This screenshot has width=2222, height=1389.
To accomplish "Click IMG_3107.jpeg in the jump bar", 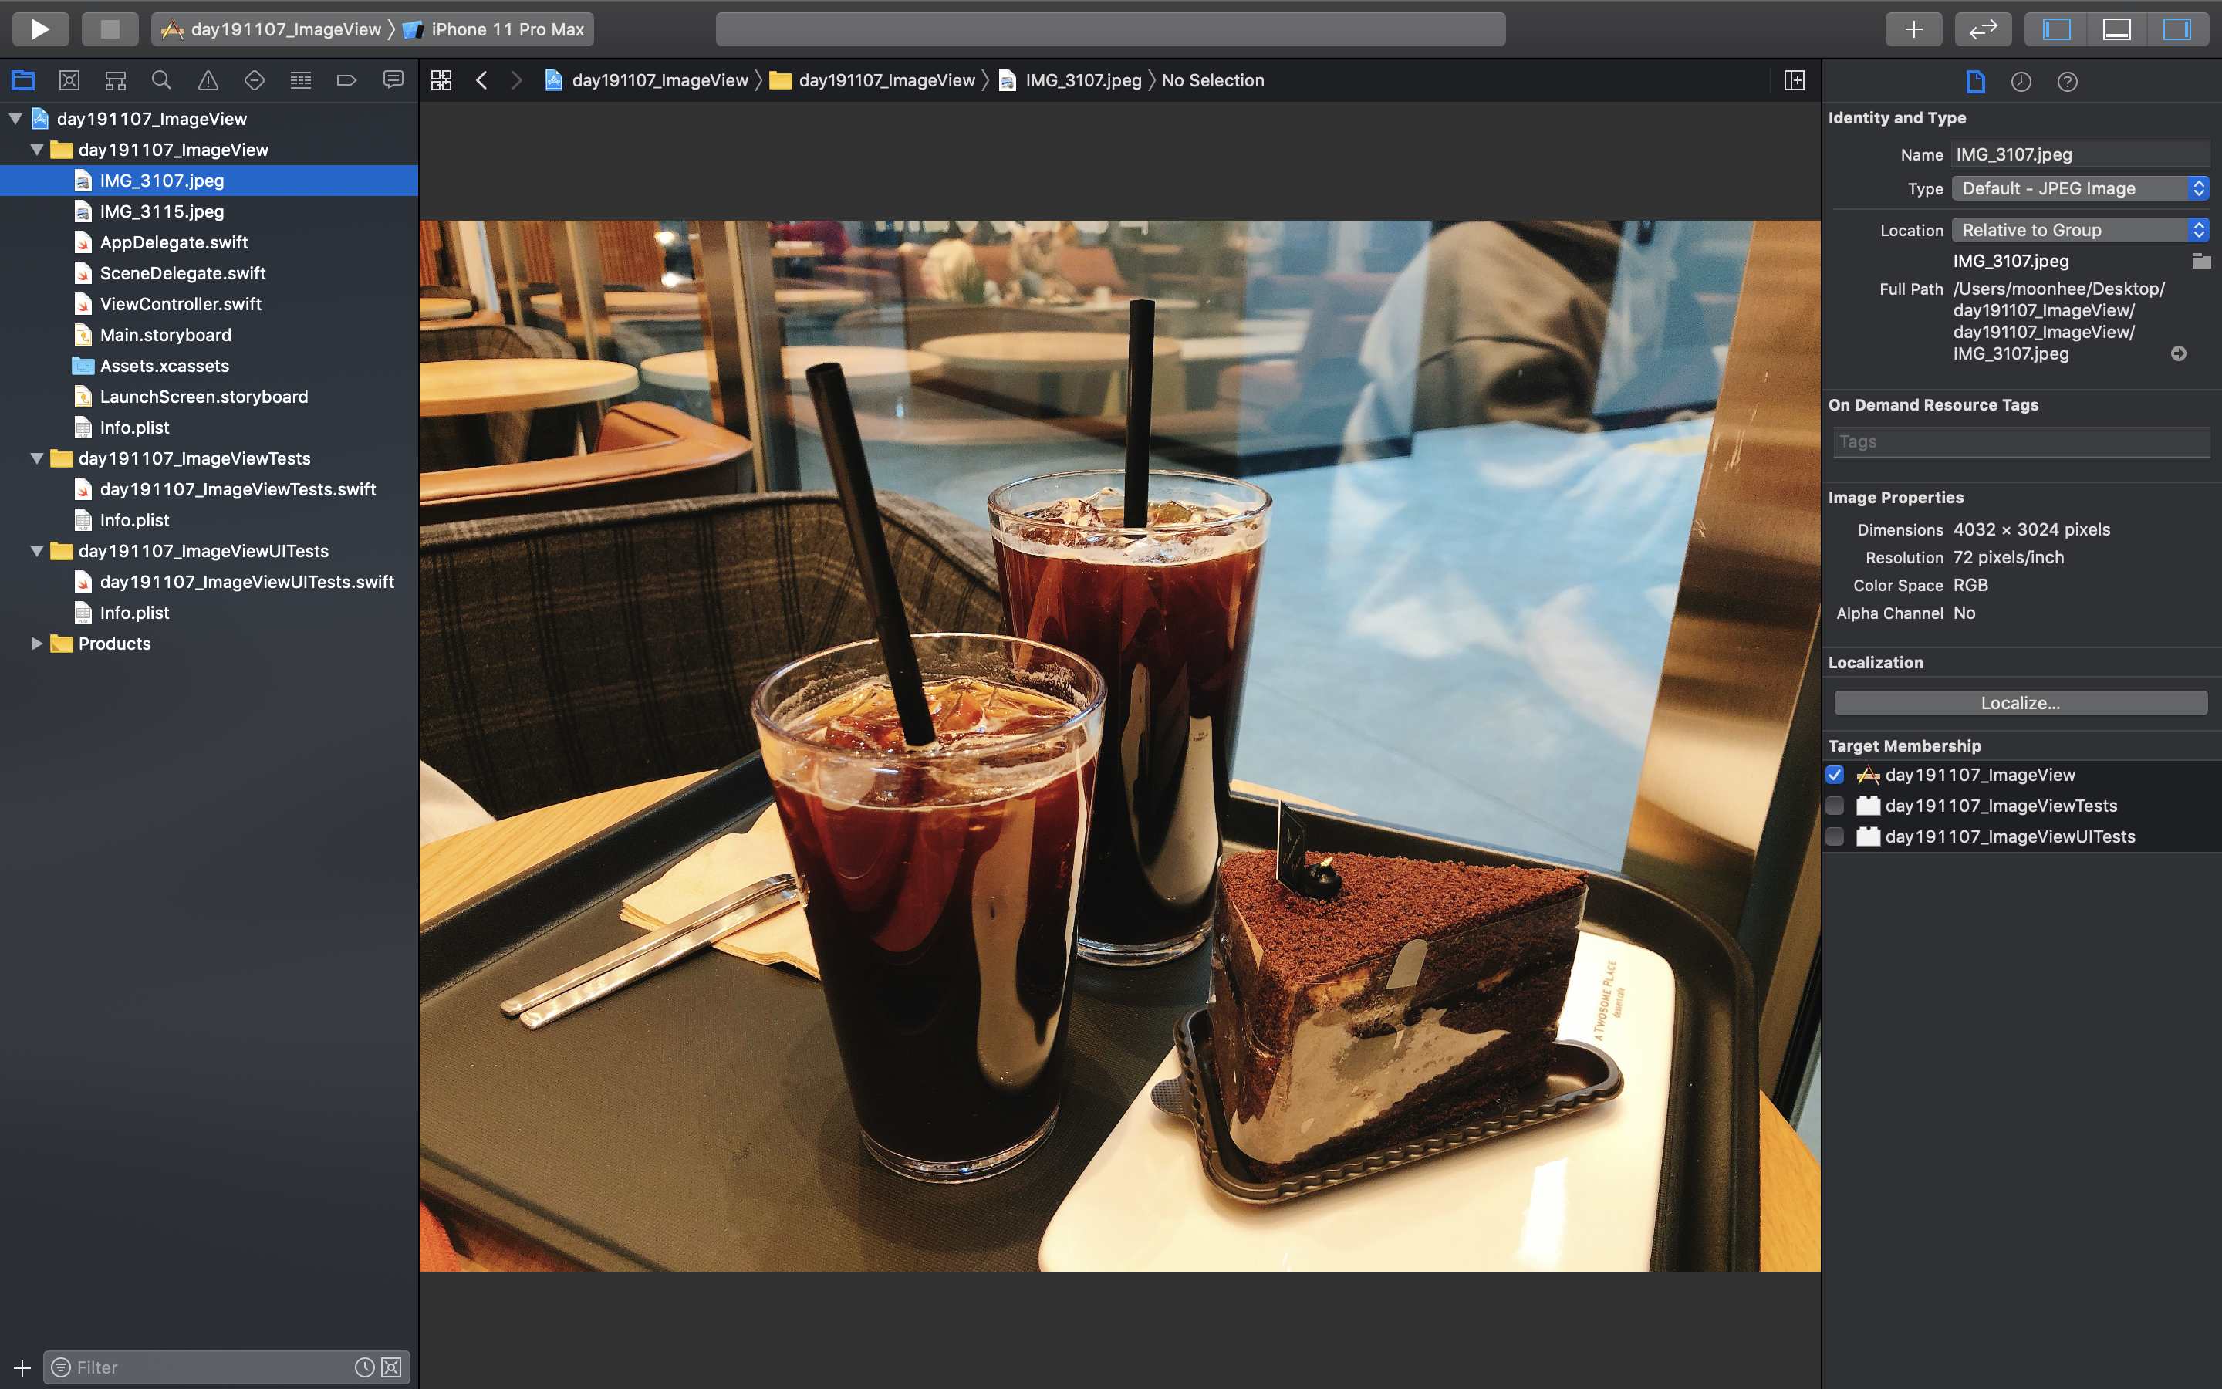I will [x=1082, y=81].
